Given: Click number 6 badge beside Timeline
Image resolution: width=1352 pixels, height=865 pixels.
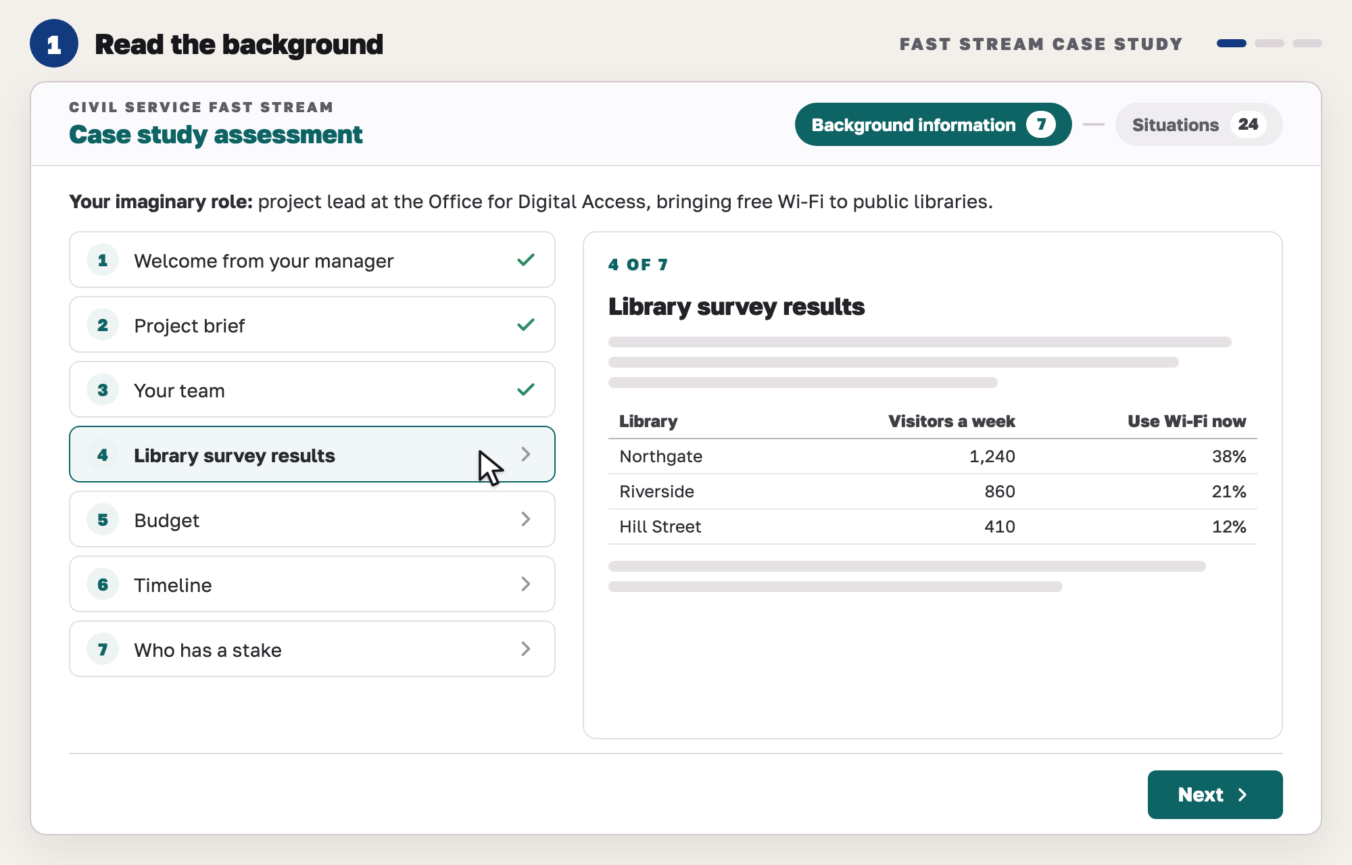Looking at the screenshot, I should [x=103, y=585].
